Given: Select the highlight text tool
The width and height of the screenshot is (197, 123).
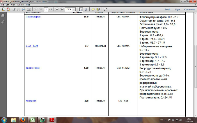Looking at the screenshot, I should [x=98, y=9].
